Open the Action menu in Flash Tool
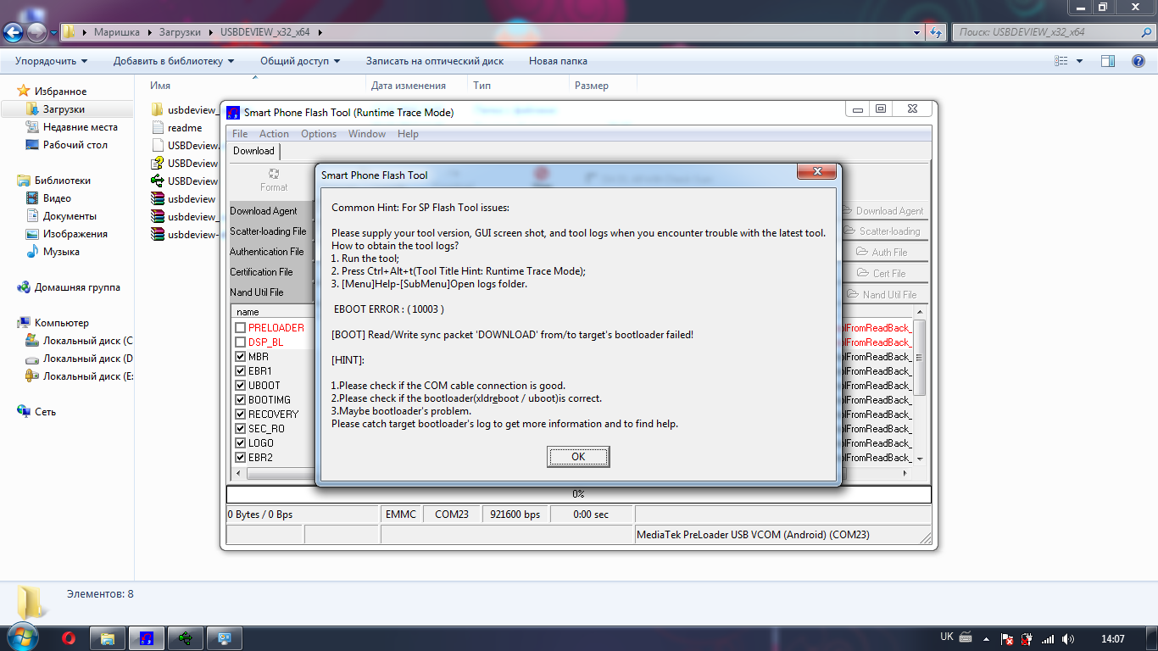 click(x=274, y=134)
